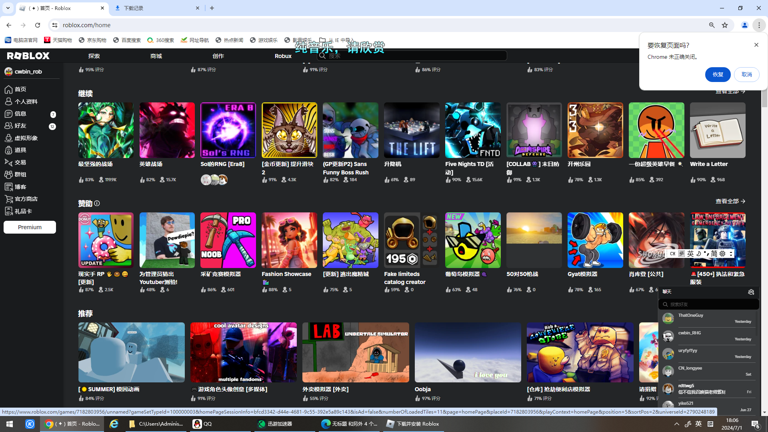Open 首页 in the sidebar
This screenshot has height=432, width=768.
click(16, 89)
